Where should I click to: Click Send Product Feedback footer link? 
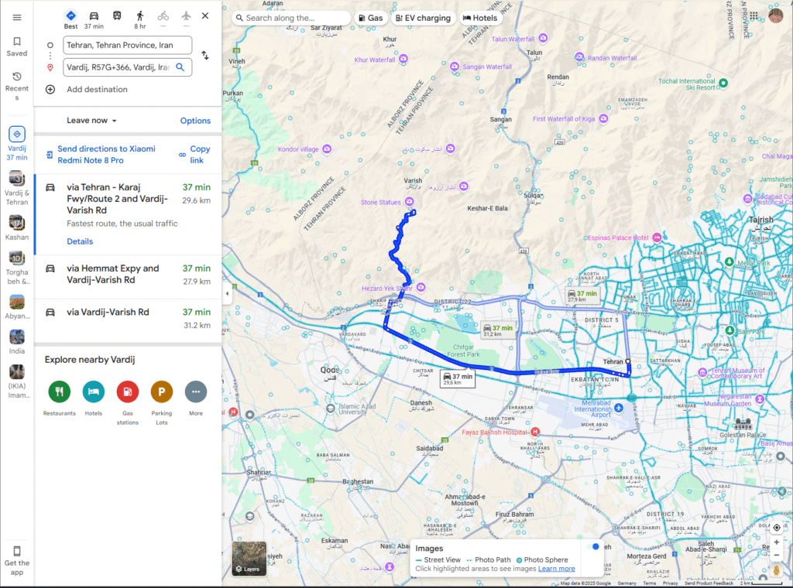[x=709, y=583]
